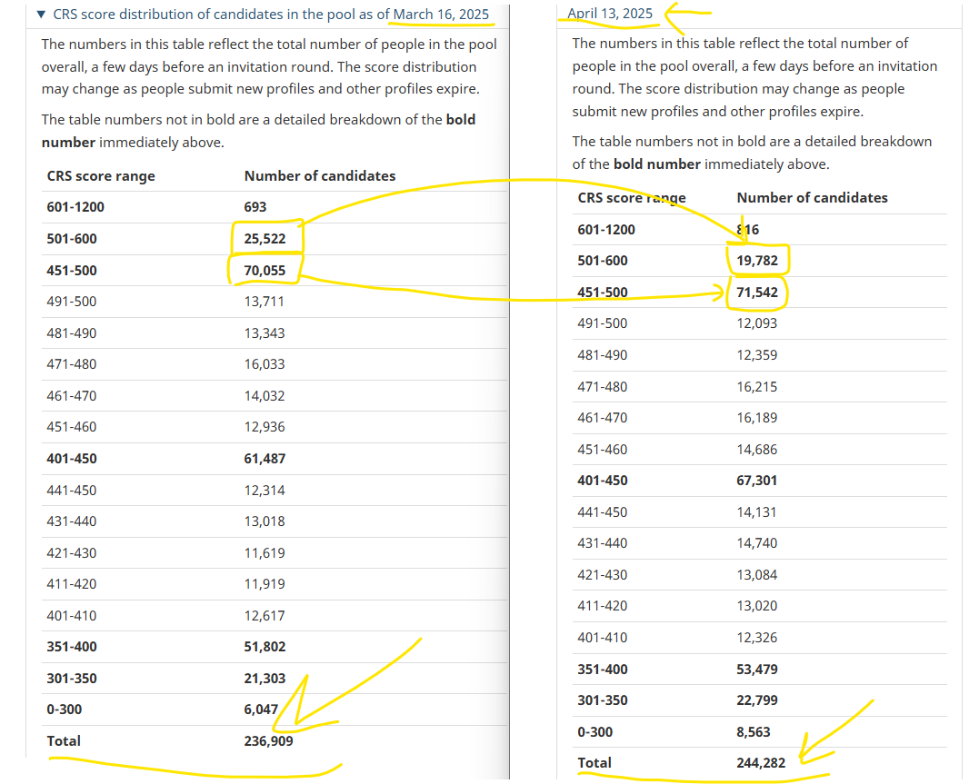This screenshot has height=784, width=969.
Task: Select the value 14,686
Action: [756, 450]
